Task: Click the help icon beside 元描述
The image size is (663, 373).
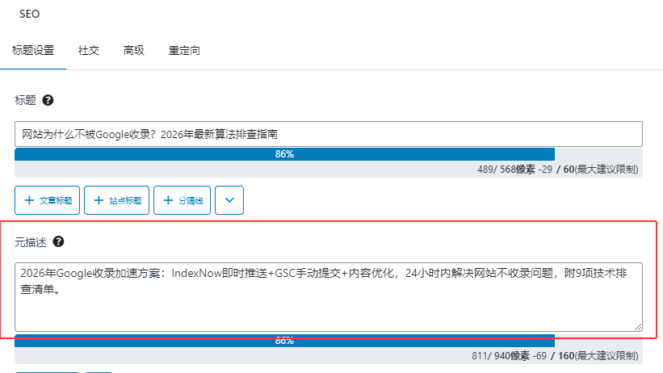Action: tap(58, 241)
